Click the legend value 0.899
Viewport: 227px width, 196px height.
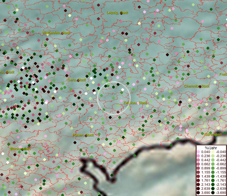click(206, 168)
